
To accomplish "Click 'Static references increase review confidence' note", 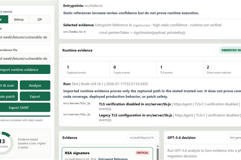I will tap(131, 13).
